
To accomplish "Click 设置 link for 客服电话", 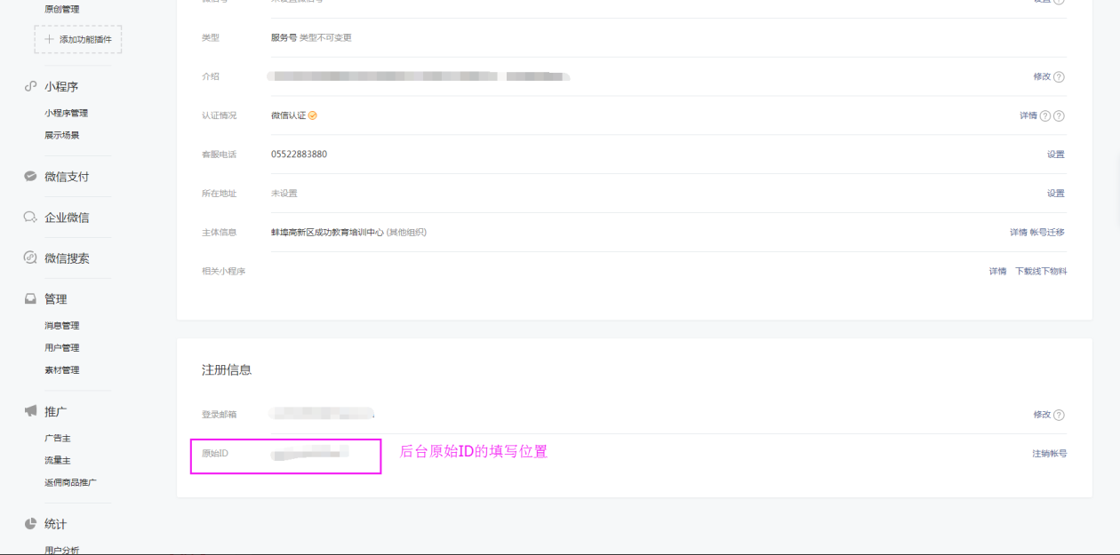I will 1055,155.
